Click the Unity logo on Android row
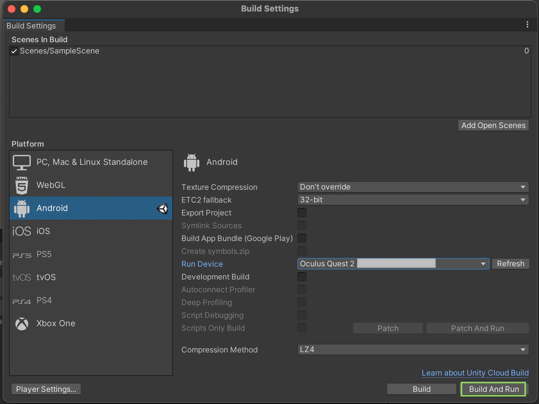The height and width of the screenshot is (404, 539). pyautogui.click(x=163, y=209)
